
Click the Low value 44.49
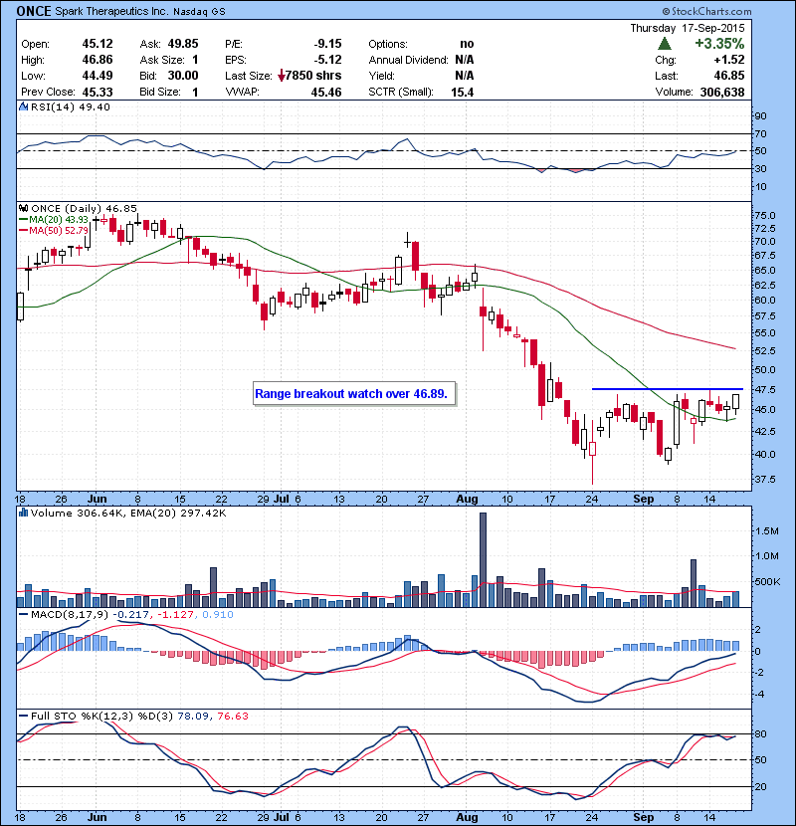point(98,76)
